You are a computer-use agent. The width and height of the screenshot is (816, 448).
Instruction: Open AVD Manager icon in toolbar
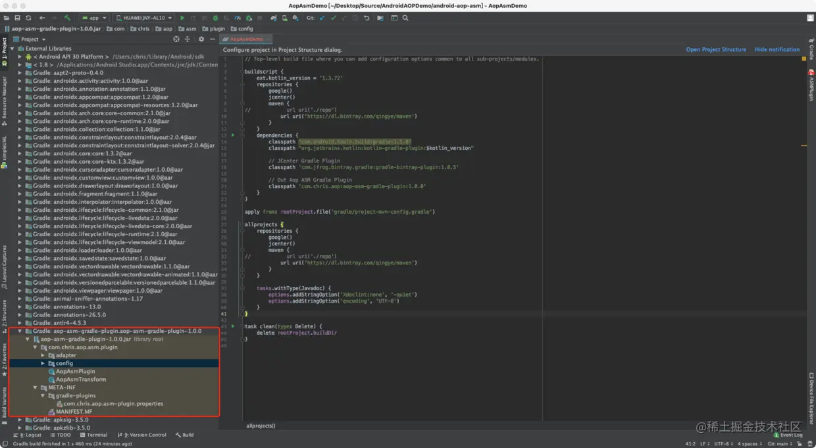click(284, 18)
